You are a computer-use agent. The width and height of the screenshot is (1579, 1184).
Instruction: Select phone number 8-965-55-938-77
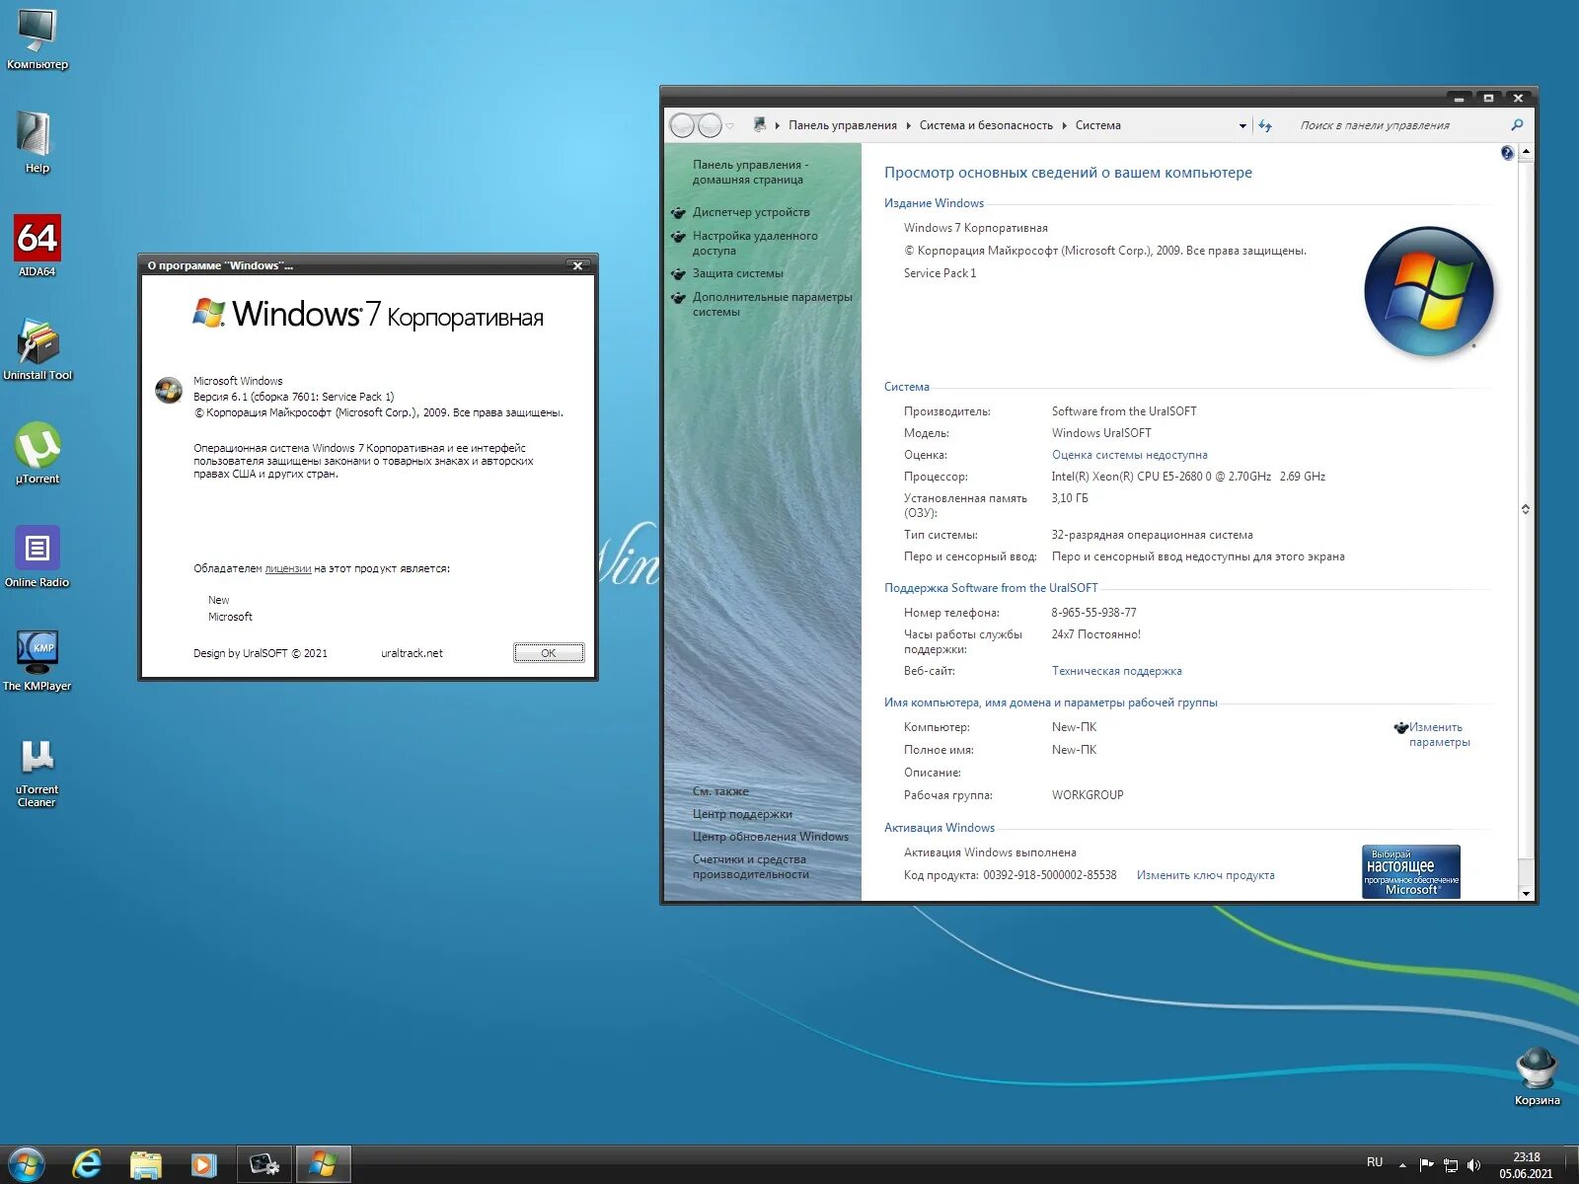[1093, 613]
